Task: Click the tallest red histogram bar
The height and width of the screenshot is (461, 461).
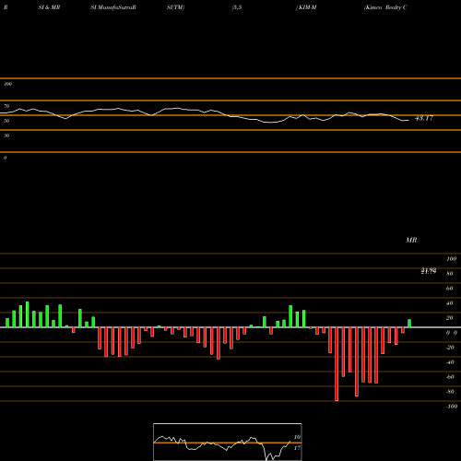Action: coord(337,364)
